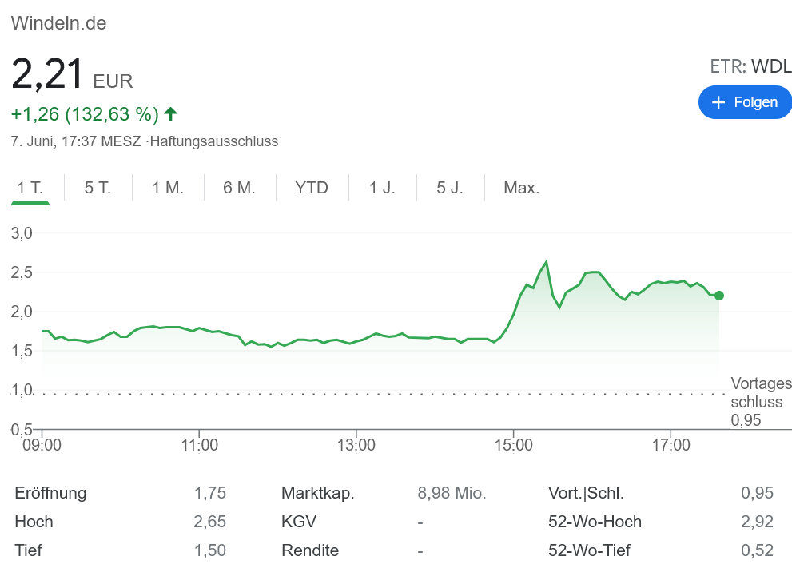Image resolution: width=792 pixels, height=580 pixels.
Task: Click the green current-price dot on chart
Action: [719, 296]
